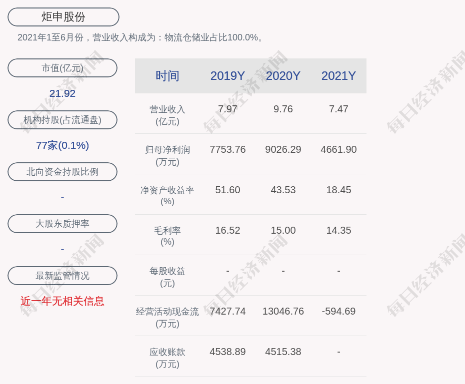Click net profit 9026.29
The width and height of the screenshot is (465, 384).
pyautogui.click(x=283, y=149)
